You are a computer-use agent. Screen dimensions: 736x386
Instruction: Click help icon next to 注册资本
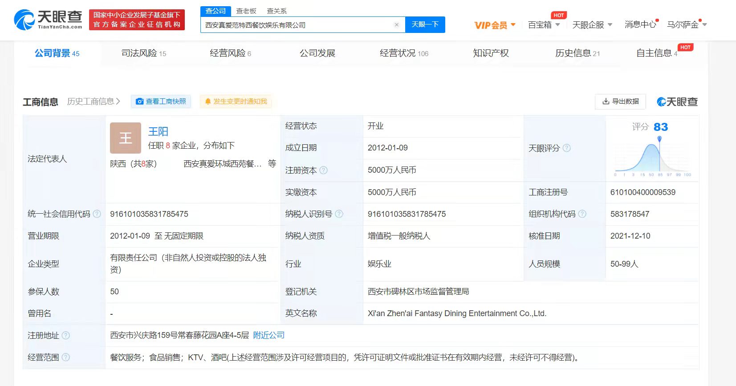[324, 170]
